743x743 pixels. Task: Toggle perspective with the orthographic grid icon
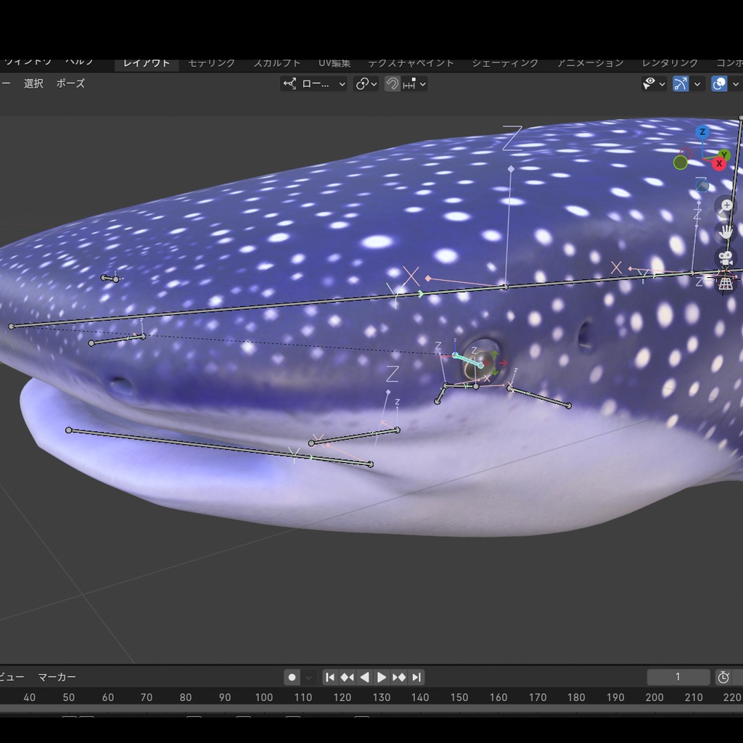pyautogui.click(x=724, y=284)
